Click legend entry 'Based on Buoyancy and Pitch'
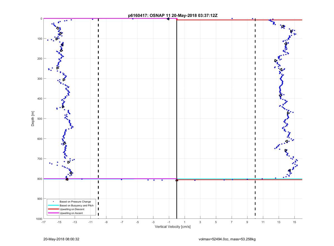 tap(77, 205)
